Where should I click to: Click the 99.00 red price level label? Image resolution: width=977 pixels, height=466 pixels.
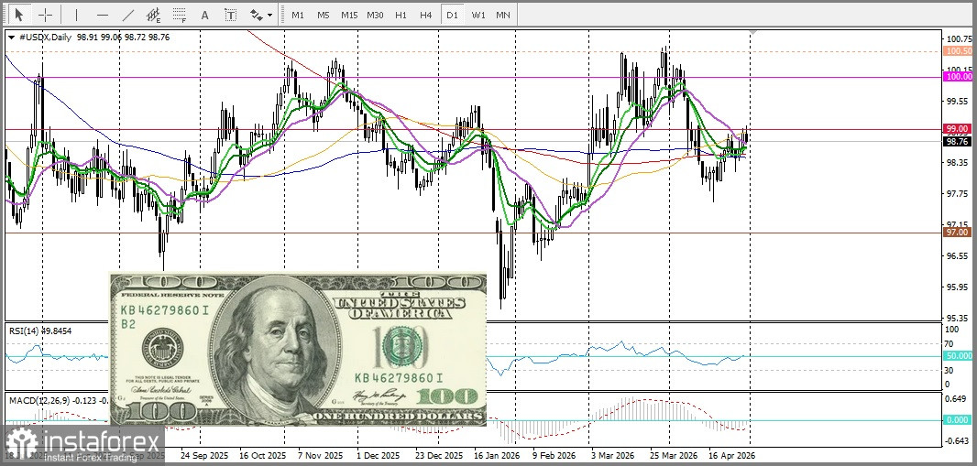[959, 128]
